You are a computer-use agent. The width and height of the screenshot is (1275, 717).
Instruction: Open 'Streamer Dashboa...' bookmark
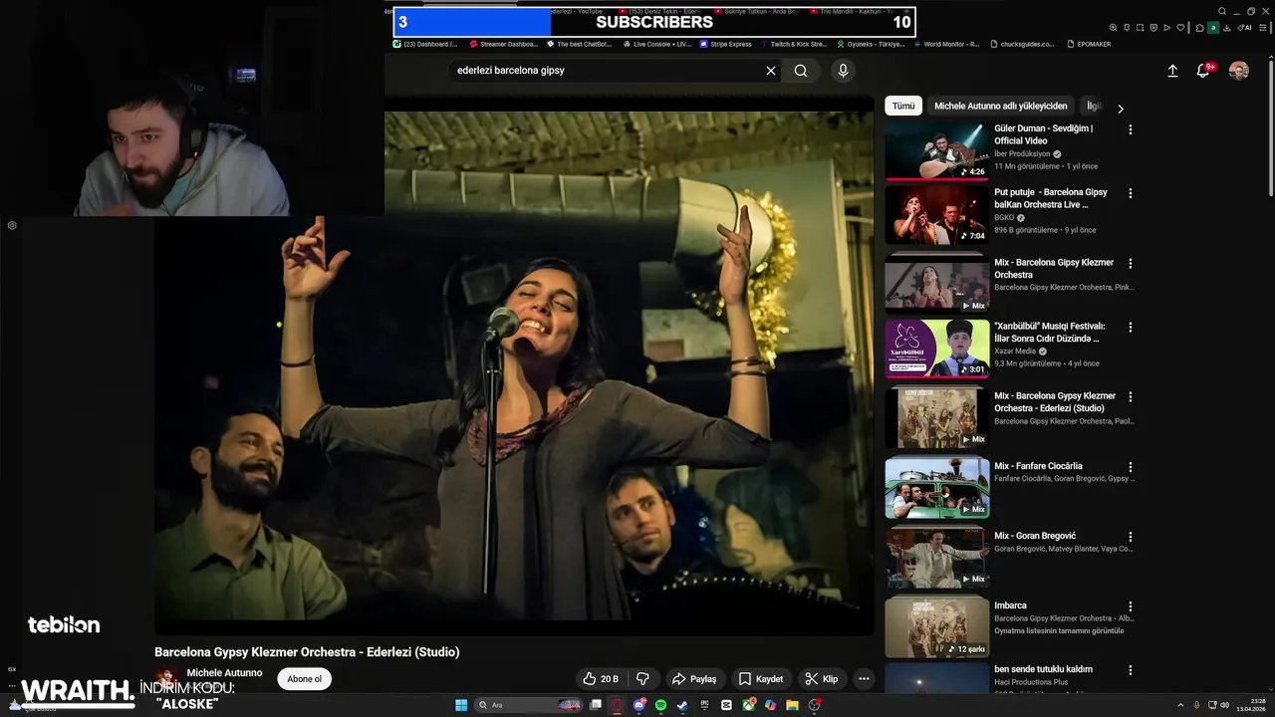tap(503, 44)
